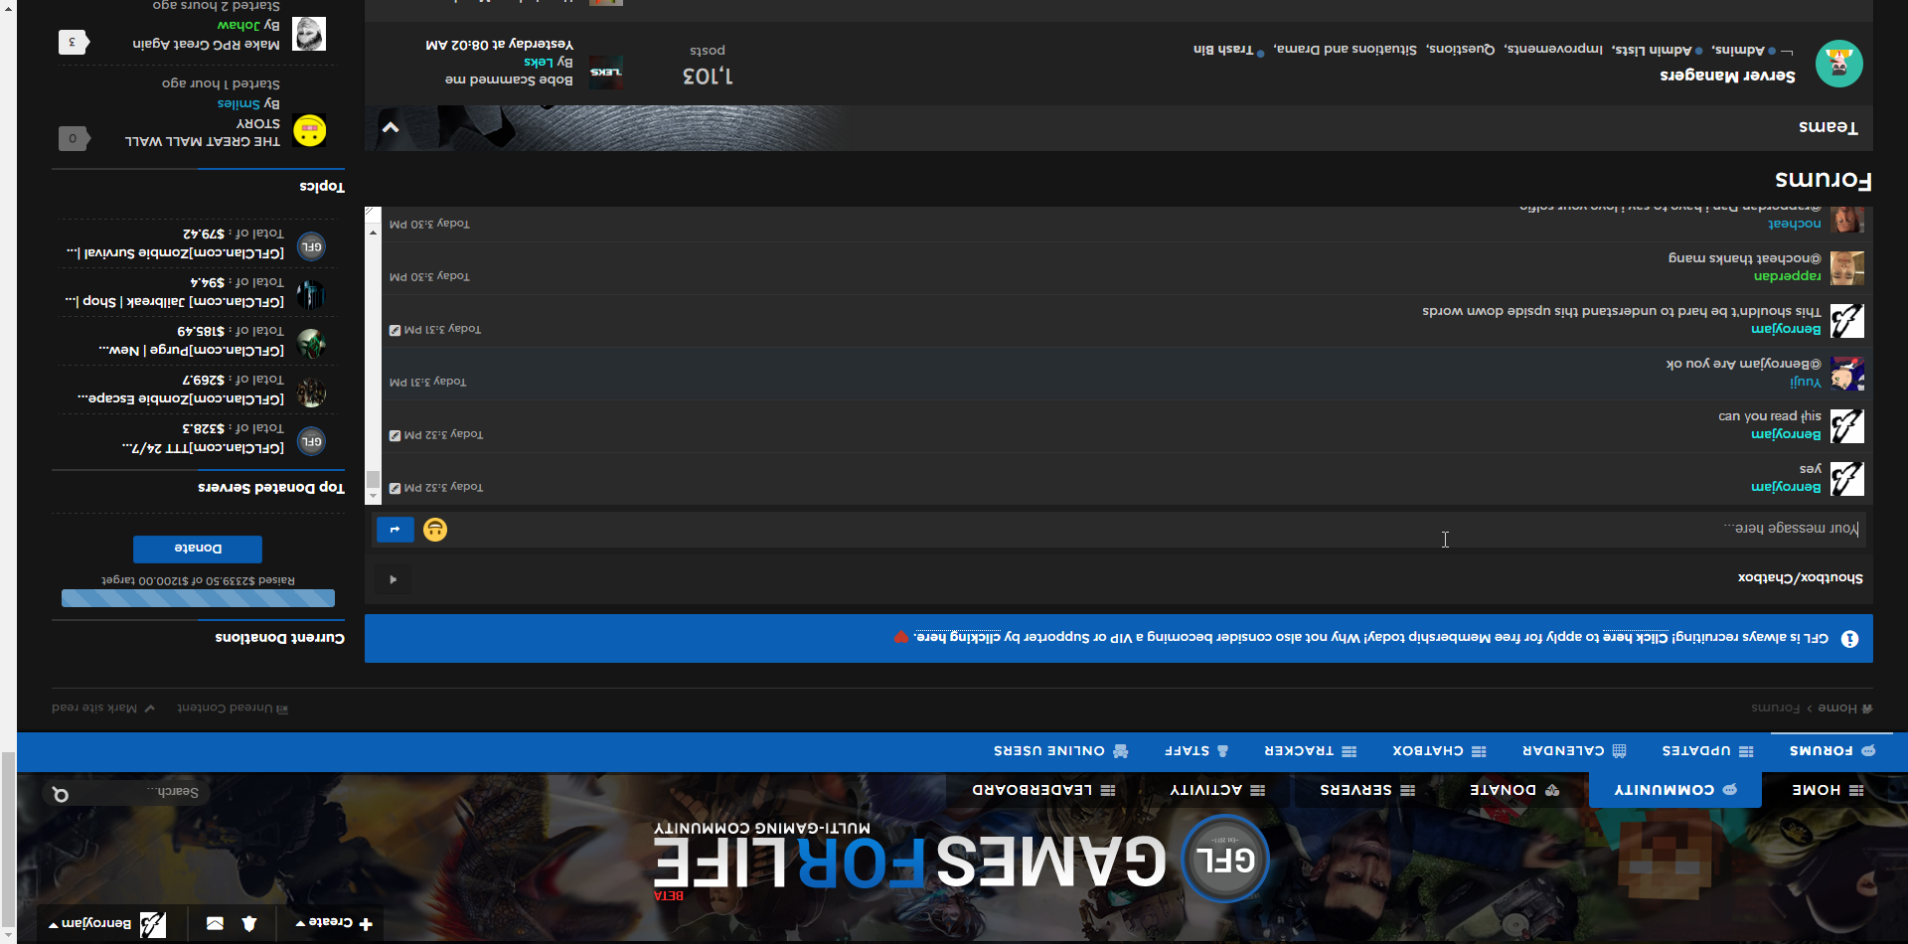Click the Server Managers team avatar icon
The image size is (1908, 944).
coord(1838,65)
